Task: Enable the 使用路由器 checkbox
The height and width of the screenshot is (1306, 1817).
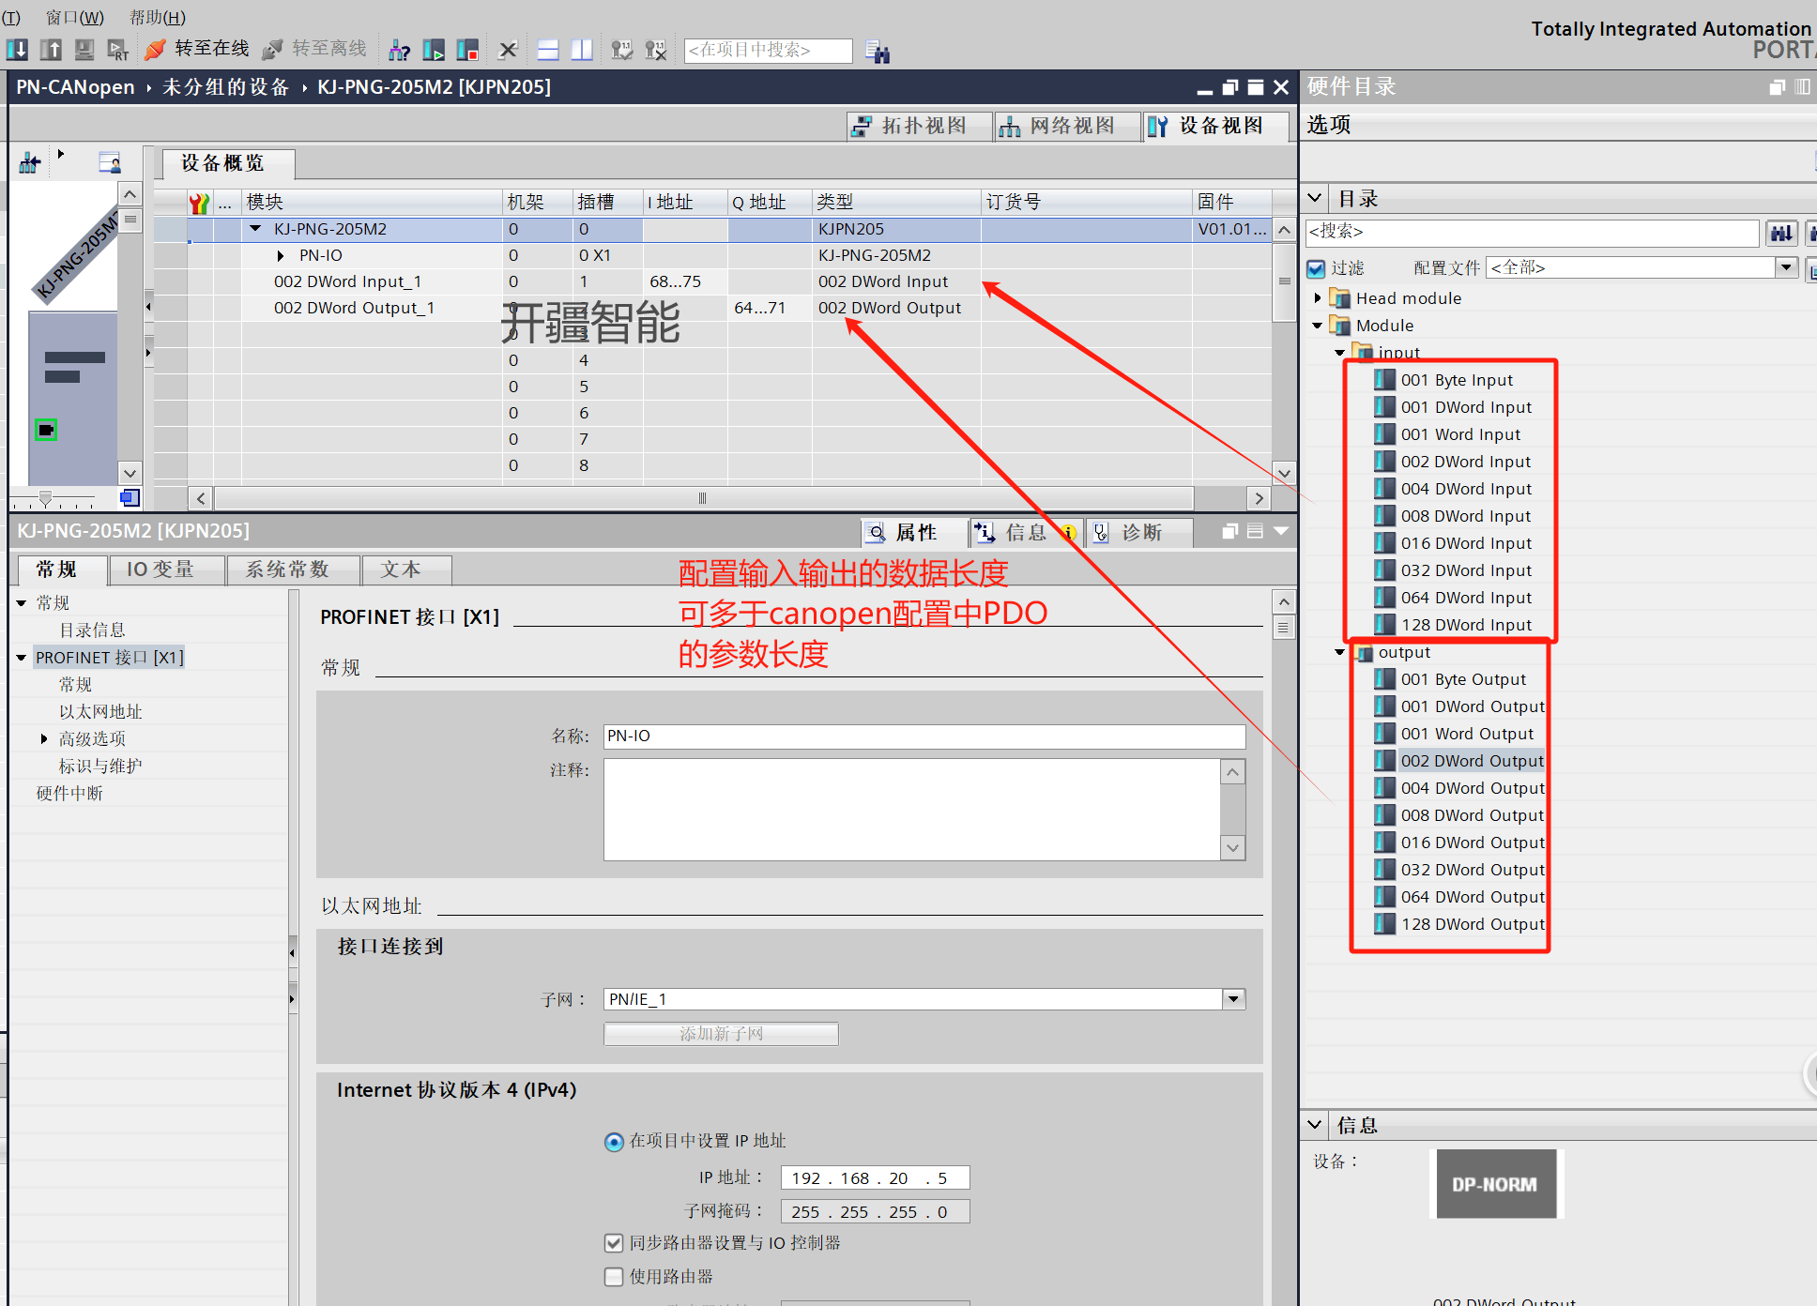Action: [x=614, y=1277]
